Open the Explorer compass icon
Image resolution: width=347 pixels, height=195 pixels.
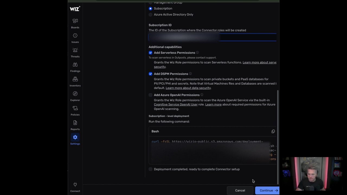pos(75,94)
